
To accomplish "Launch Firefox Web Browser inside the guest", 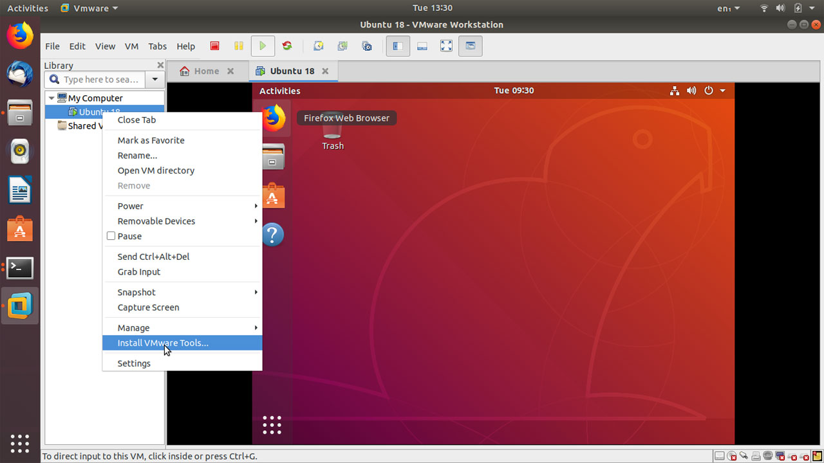I will [x=272, y=118].
